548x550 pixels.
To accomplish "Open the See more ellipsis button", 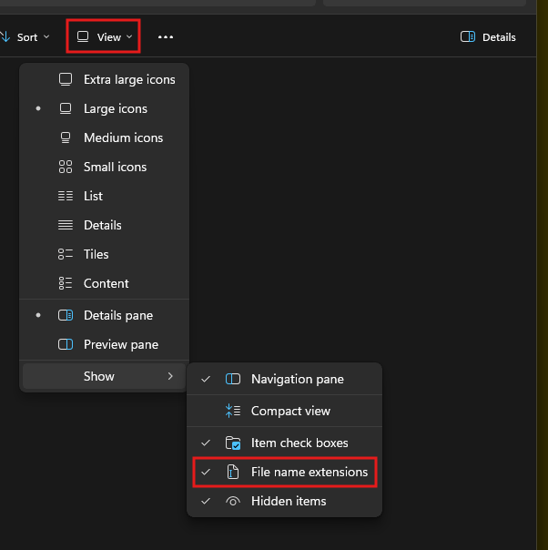I will [x=165, y=37].
